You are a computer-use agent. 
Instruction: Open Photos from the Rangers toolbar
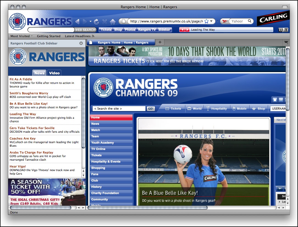(x=130, y=30)
